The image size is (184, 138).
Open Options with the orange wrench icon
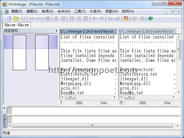coord(126,19)
